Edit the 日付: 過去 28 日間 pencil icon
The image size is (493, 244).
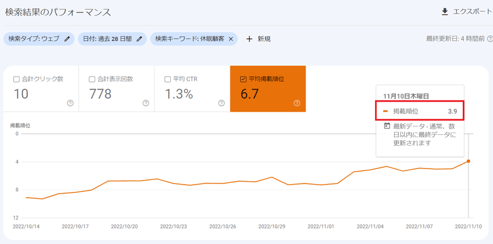pos(139,39)
